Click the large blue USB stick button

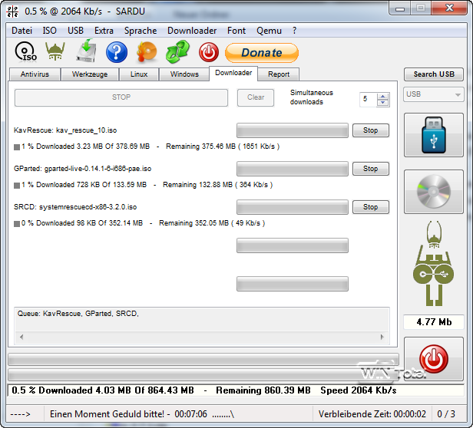434,135
